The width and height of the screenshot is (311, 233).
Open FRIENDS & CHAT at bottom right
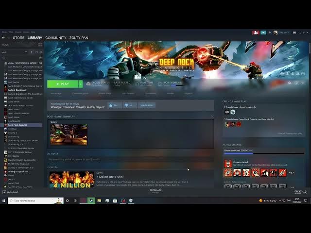pos(301,192)
